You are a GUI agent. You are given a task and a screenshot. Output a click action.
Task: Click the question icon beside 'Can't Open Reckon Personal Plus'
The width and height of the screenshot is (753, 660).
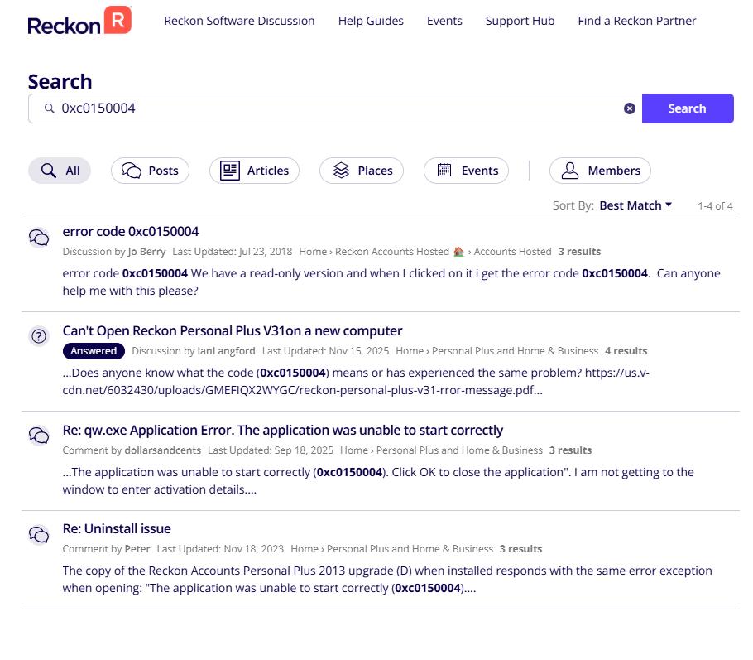coord(39,336)
